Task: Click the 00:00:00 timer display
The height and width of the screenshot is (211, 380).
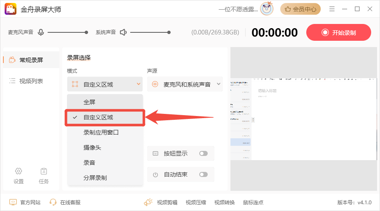Action: click(x=275, y=32)
